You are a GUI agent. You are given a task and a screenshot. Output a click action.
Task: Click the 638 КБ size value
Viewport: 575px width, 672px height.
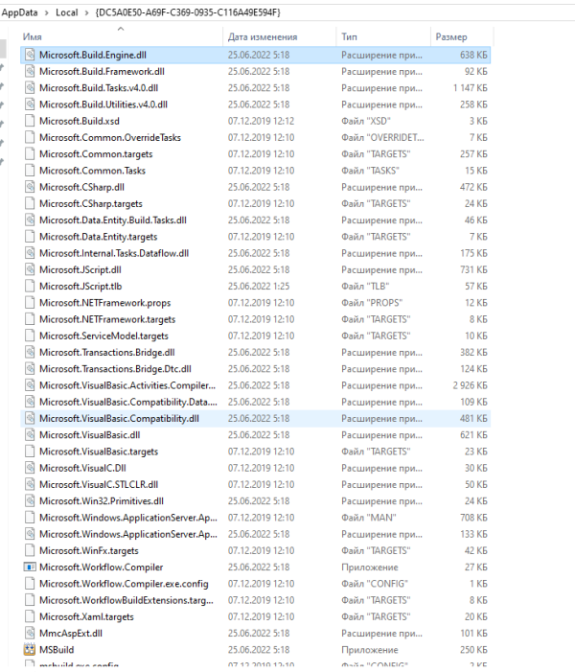pyautogui.click(x=473, y=55)
